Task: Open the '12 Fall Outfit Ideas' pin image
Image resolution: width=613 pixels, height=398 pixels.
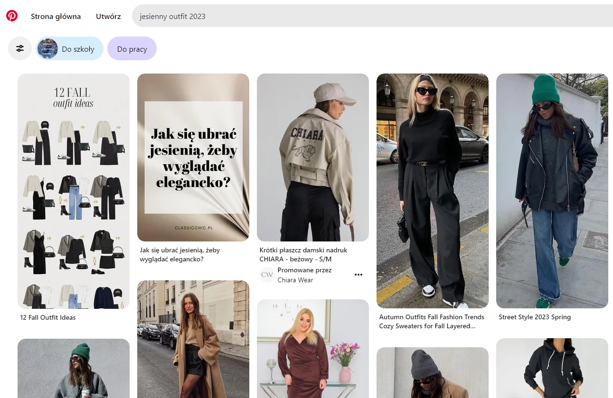Action: coord(74,191)
